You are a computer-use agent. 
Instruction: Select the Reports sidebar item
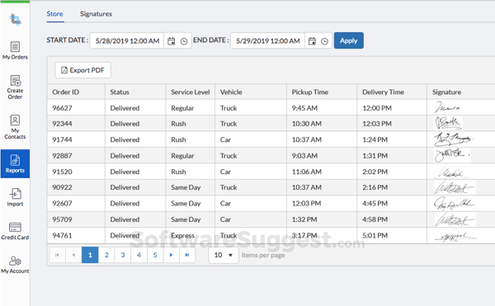coord(15,164)
